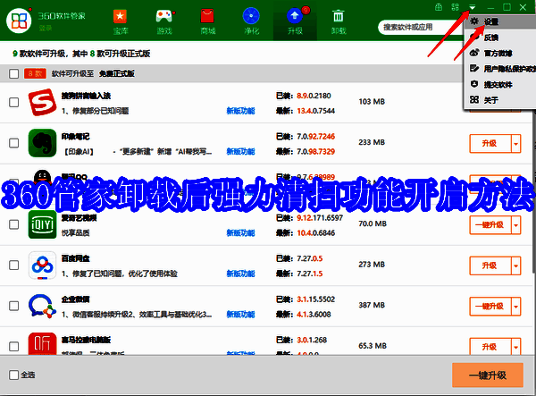Open the 游戏 gamepad icon tab
536x396 pixels.
(x=164, y=21)
